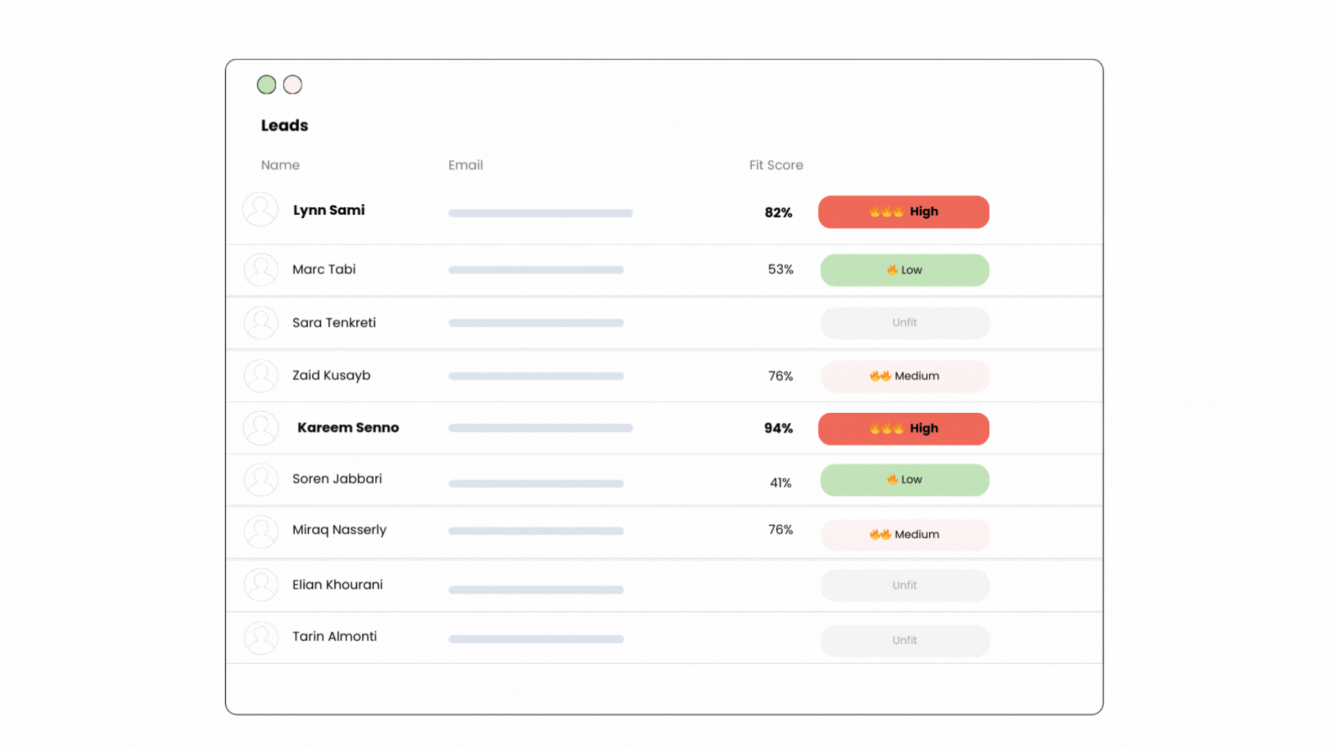Click Zaid Kusayb's user avatar
The width and height of the screenshot is (1329, 748).
click(x=261, y=375)
